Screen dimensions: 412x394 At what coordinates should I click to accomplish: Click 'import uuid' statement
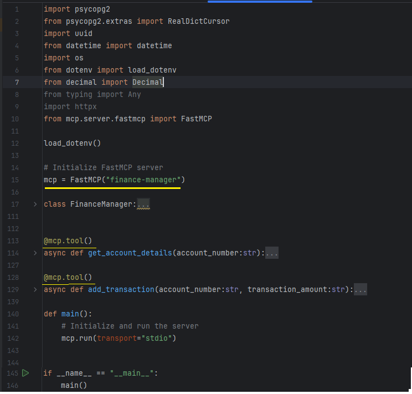coord(68,34)
